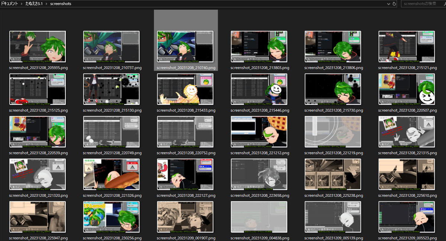This screenshot has width=446, height=241.
Task: Refresh the screenshots folder view
Action: [394, 4]
